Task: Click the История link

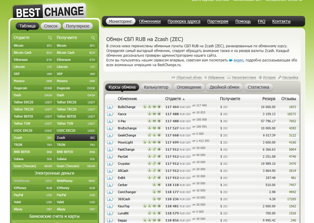Action: [x=269, y=77]
